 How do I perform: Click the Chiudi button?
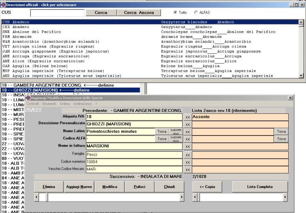(169, 187)
